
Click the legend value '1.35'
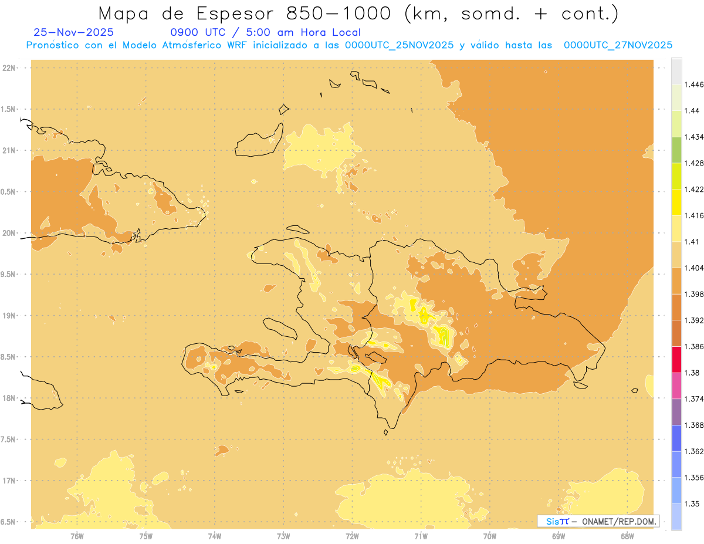691,504
